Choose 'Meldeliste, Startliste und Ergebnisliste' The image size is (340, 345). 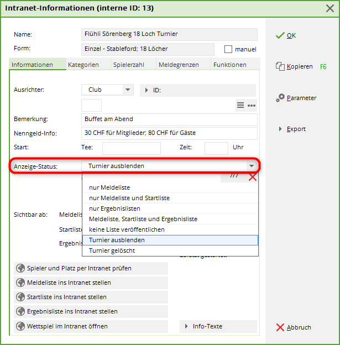pyautogui.click(x=170, y=219)
